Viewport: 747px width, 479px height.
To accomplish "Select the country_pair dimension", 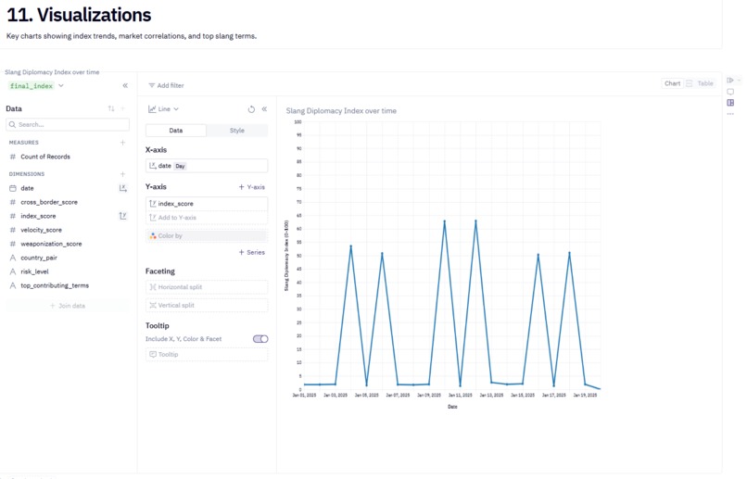I will coord(39,258).
